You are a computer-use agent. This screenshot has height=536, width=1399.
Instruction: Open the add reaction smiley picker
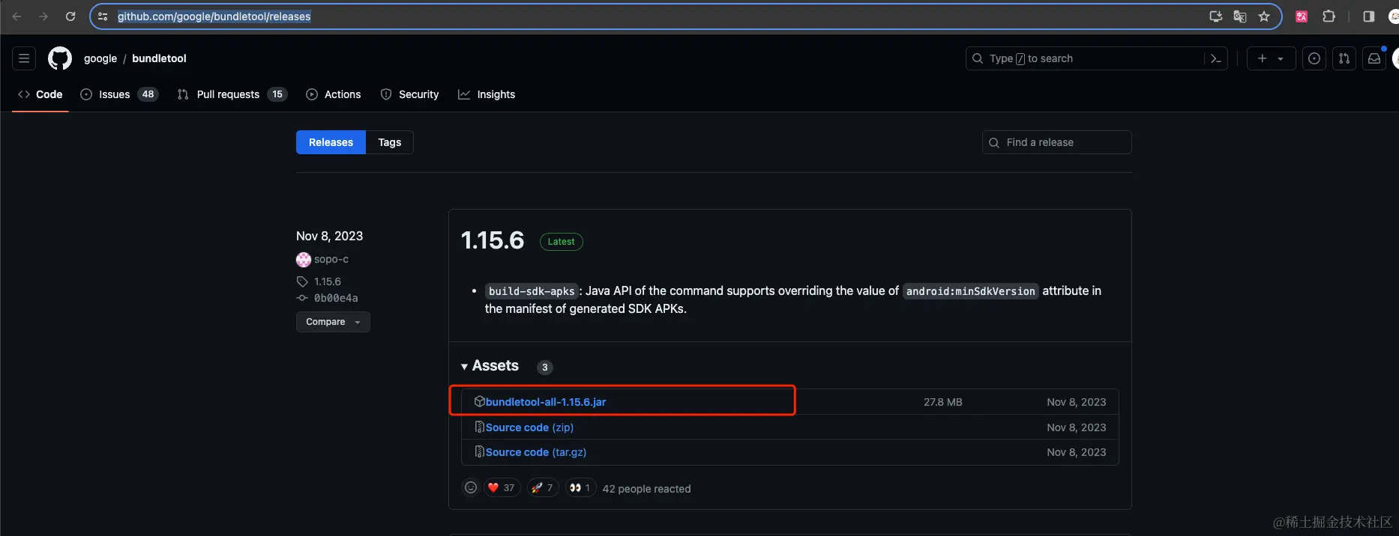[471, 488]
